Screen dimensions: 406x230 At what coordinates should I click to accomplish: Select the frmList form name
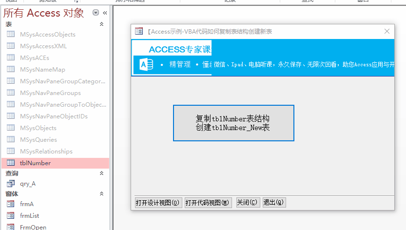30,216
